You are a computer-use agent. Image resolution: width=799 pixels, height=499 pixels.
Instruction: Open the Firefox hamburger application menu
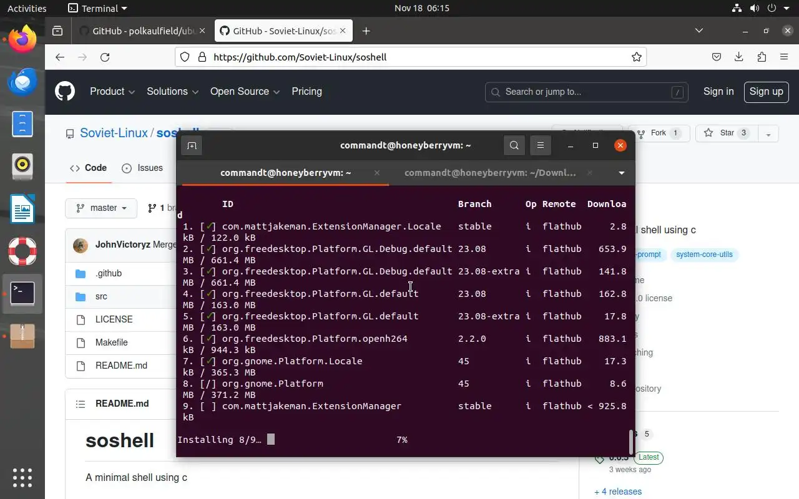(x=784, y=57)
